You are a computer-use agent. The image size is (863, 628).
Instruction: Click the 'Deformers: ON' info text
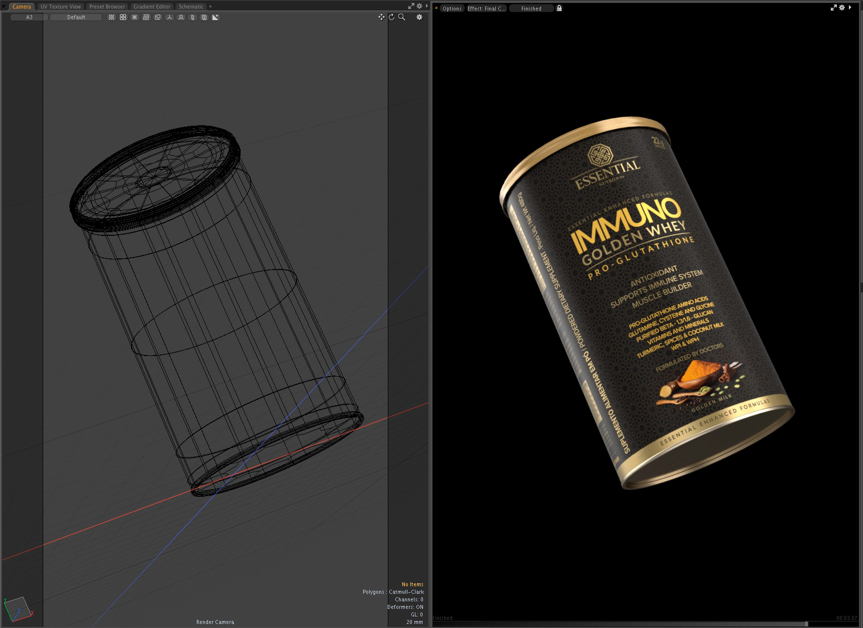point(405,607)
